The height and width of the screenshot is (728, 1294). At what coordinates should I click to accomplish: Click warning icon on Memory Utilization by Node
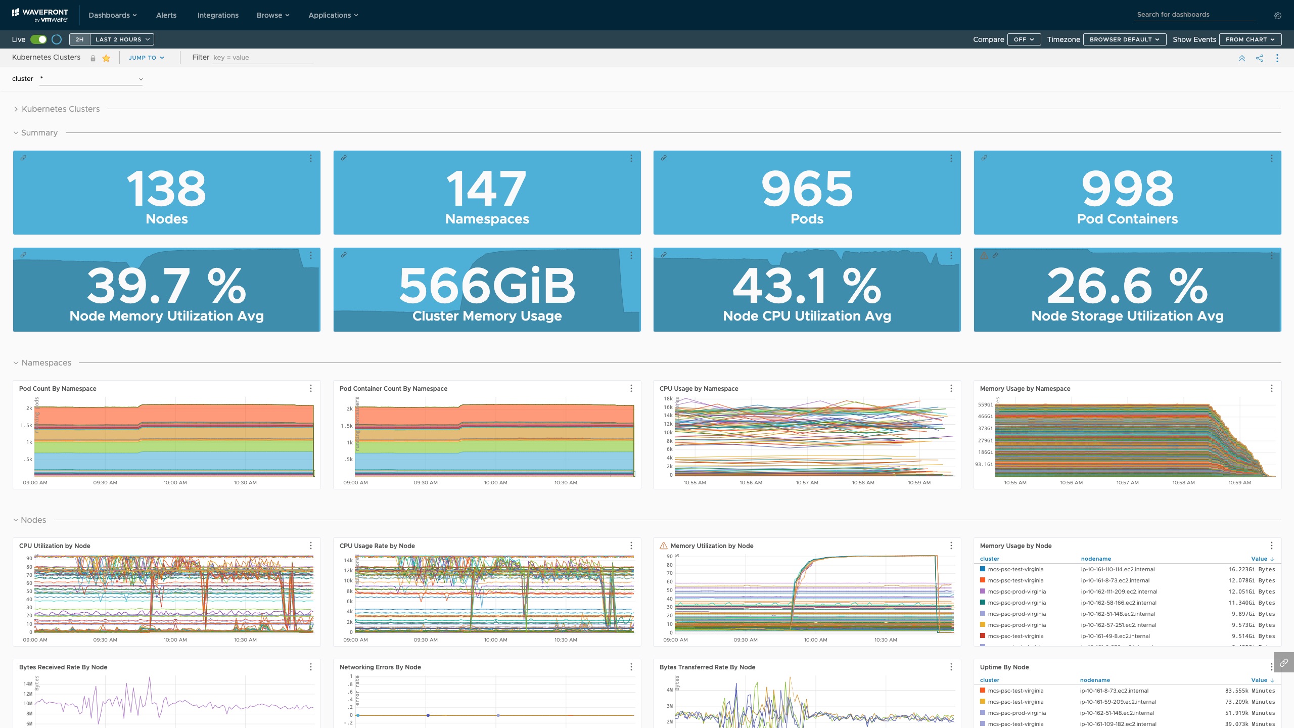coord(664,545)
